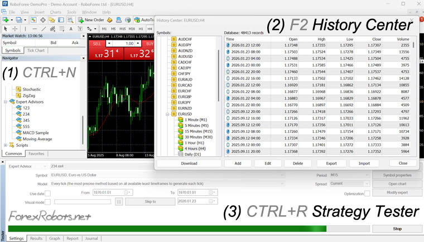Screen dimensions: 424x242
Task: Click the Export button in History Center
Action: click(331, 164)
